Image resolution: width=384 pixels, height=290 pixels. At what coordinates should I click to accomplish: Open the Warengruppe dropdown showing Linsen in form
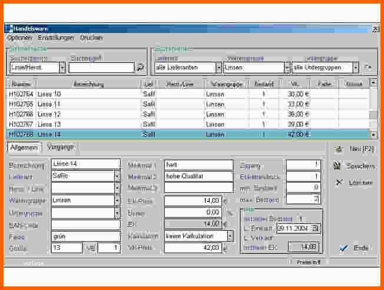coord(117,200)
